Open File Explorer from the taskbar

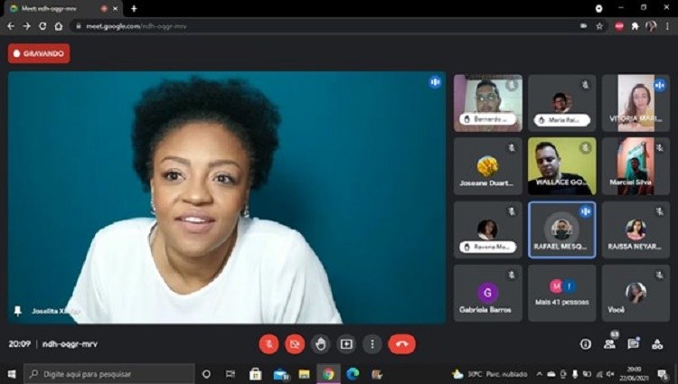click(x=305, y=374)
